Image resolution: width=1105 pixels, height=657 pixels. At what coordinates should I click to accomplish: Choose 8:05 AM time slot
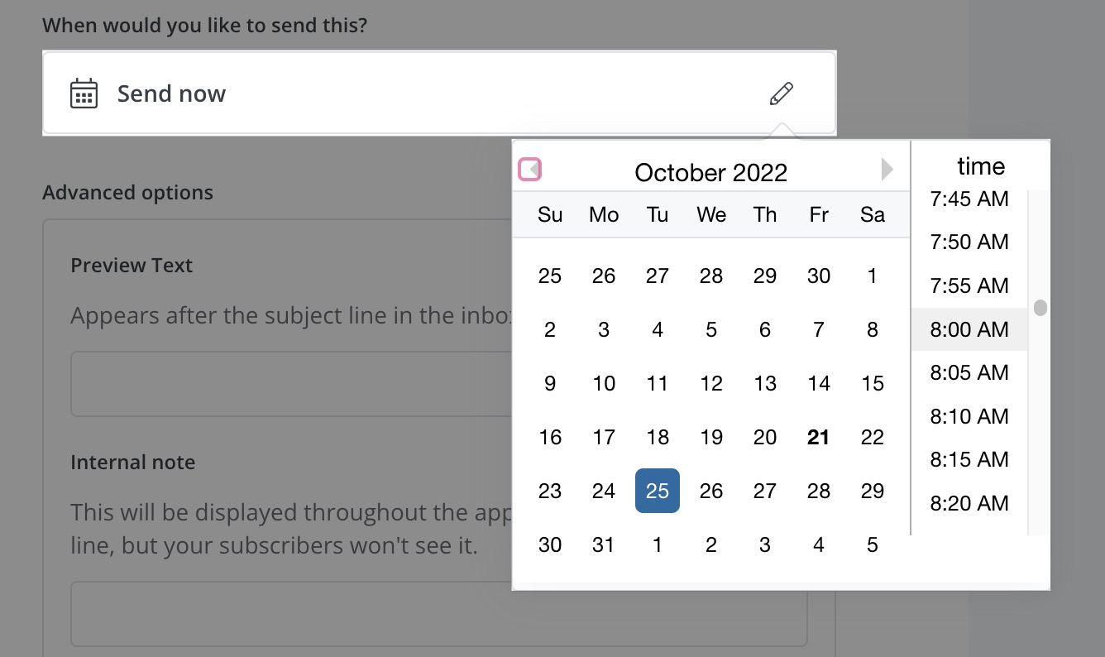pos(969,372)
